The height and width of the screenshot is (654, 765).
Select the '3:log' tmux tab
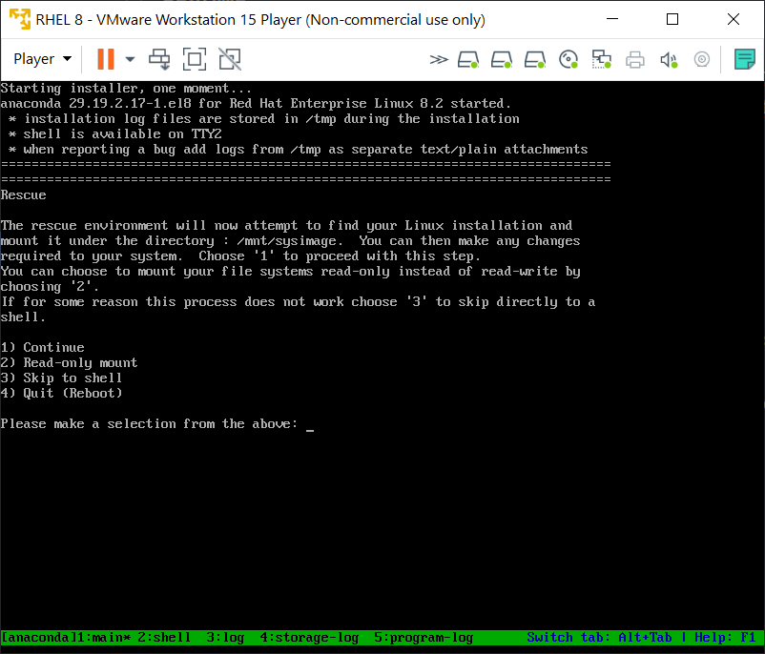click(x=225, y=637)
